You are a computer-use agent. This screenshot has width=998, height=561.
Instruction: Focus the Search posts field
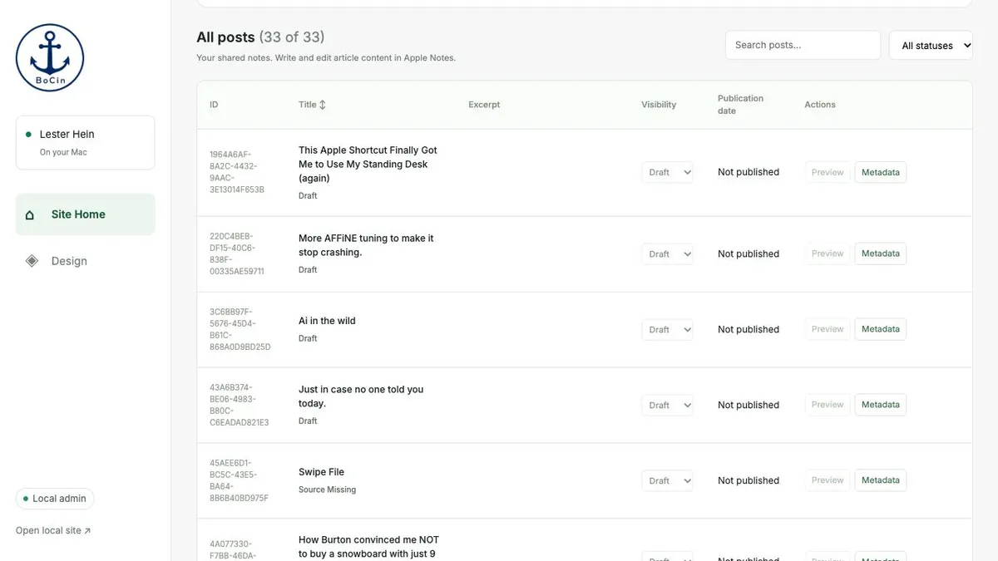pos(803,45)
